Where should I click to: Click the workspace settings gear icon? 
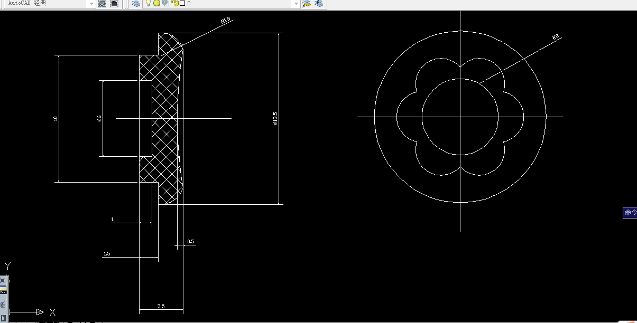tap(102, 4)
